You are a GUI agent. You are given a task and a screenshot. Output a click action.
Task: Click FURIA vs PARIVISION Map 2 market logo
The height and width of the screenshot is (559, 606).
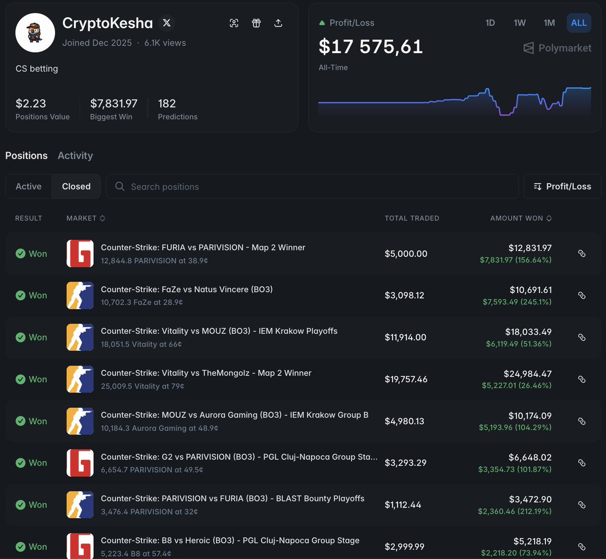(80, 253)
